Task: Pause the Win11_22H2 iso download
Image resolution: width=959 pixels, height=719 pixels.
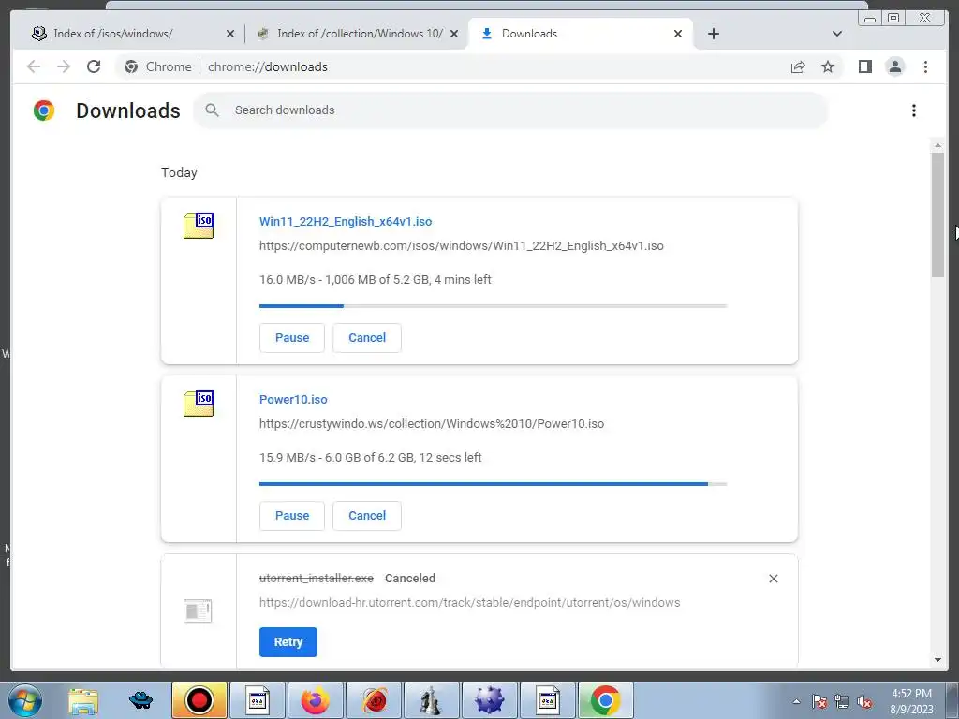Action: [x=292, y=337]
